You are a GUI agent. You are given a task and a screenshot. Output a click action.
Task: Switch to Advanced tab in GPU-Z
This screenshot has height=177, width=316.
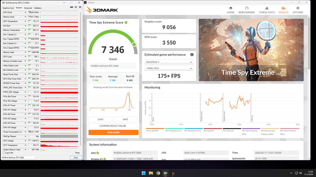tap(28, 8)
